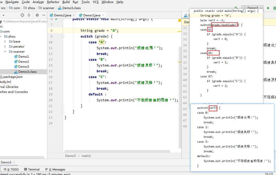Click the Collapse All icon in Project panel
276x175 pixels.
tap(29, 15)
